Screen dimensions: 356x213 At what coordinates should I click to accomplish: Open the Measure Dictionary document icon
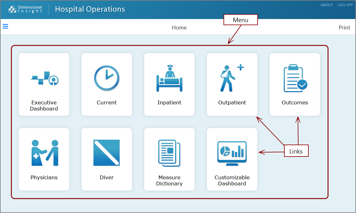(x=169, y=153)
